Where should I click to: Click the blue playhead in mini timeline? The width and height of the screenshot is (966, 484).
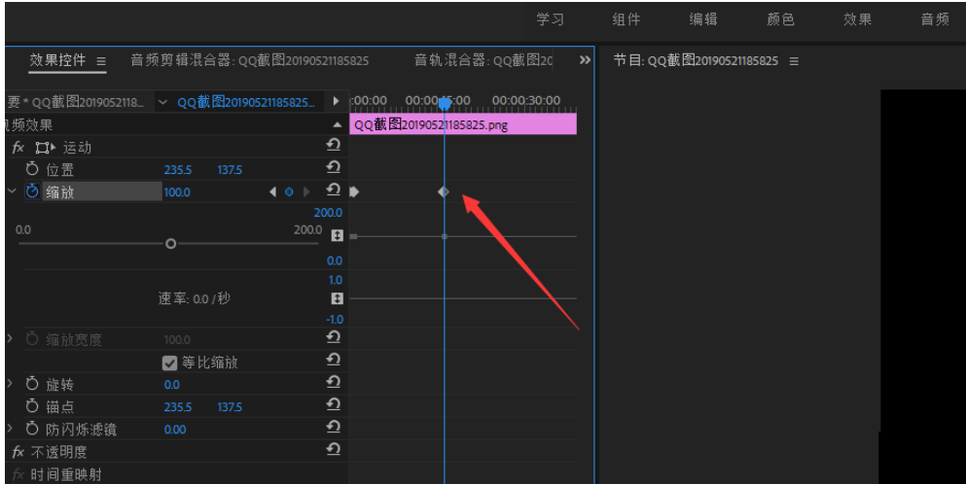pos(445,105)
